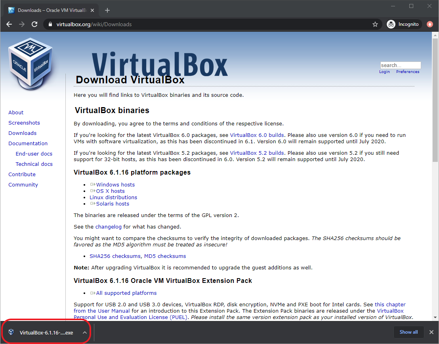
Task: Open a new browser tab with plus icon
Action: click(107, 10)
